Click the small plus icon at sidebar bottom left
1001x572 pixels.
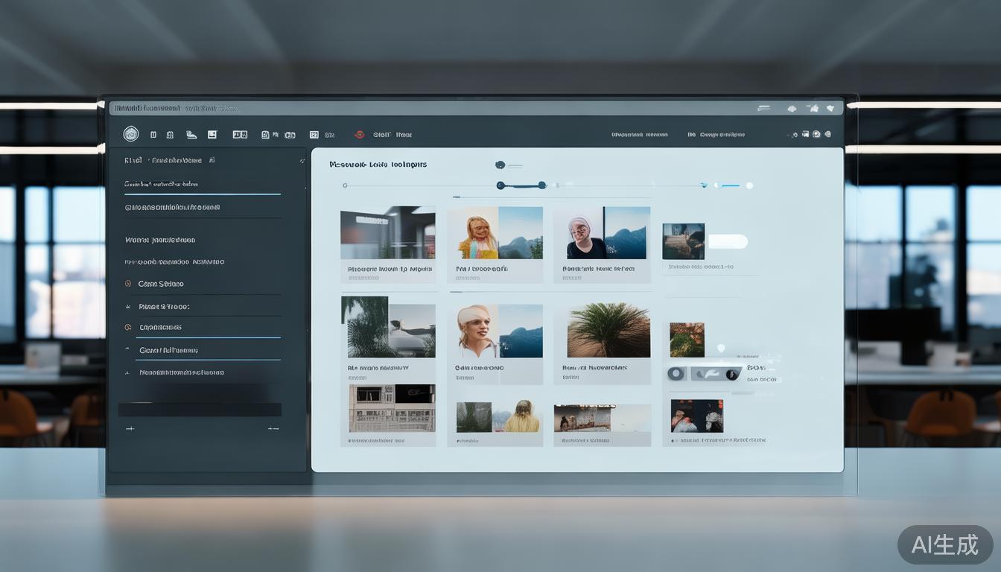(130, 428)
